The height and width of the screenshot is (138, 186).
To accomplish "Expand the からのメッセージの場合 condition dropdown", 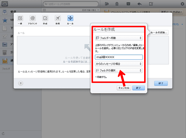I will (119, 63).
